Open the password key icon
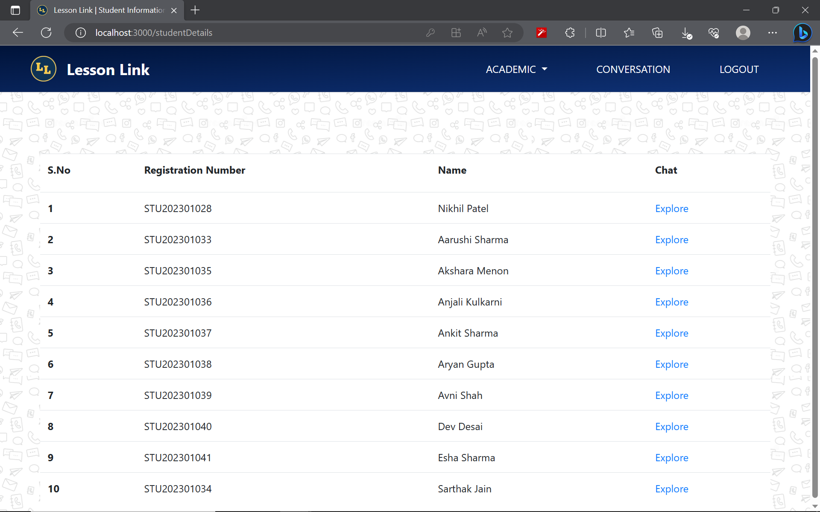Screen dimensions: 820x512 click(x=430, y=32)
